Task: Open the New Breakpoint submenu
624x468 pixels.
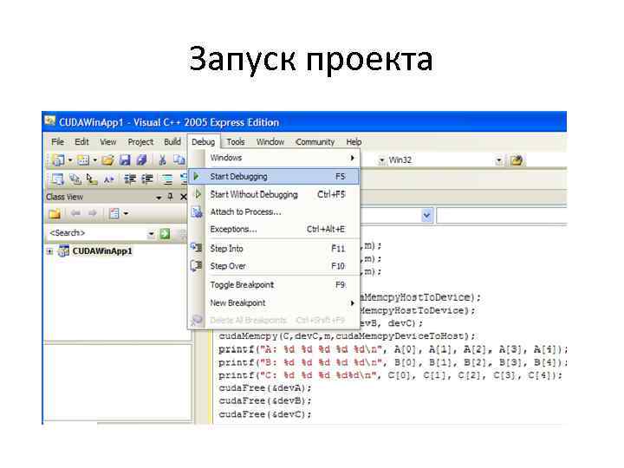Action: pyautogui.click(x=274, y=302)
